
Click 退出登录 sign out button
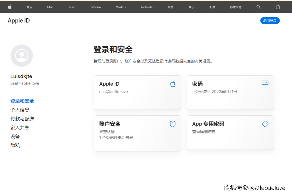pos(270,21)
